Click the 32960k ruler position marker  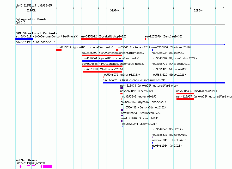[31, 10]
